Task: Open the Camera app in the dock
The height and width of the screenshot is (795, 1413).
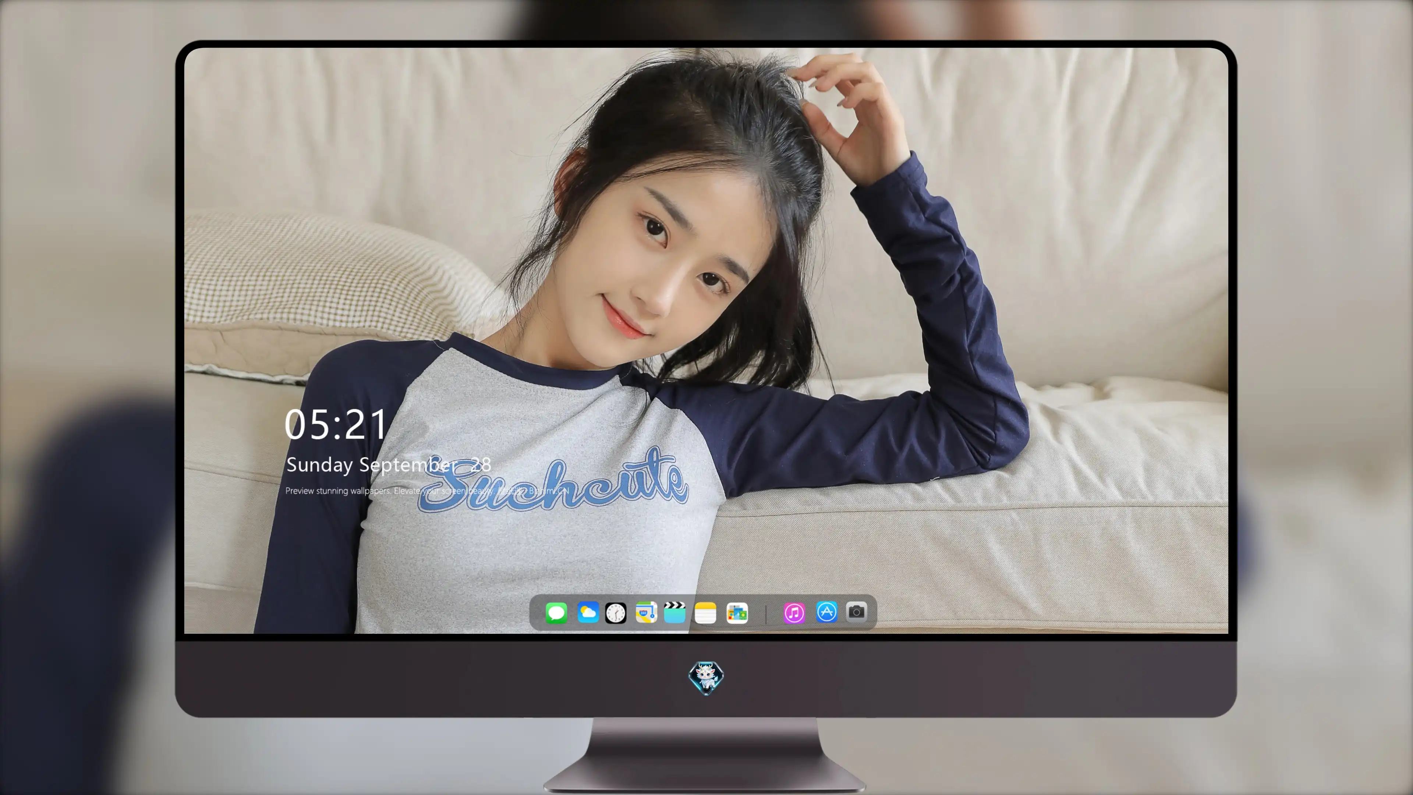Action: point(856,612)
